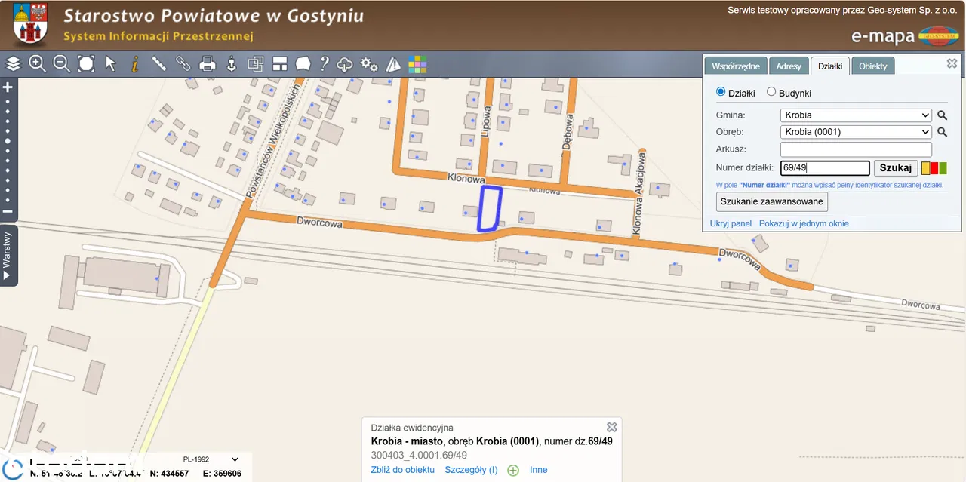Screen dimensions: 966x482
Task: Click the zoom in magnifier tool
Action: 38,64
